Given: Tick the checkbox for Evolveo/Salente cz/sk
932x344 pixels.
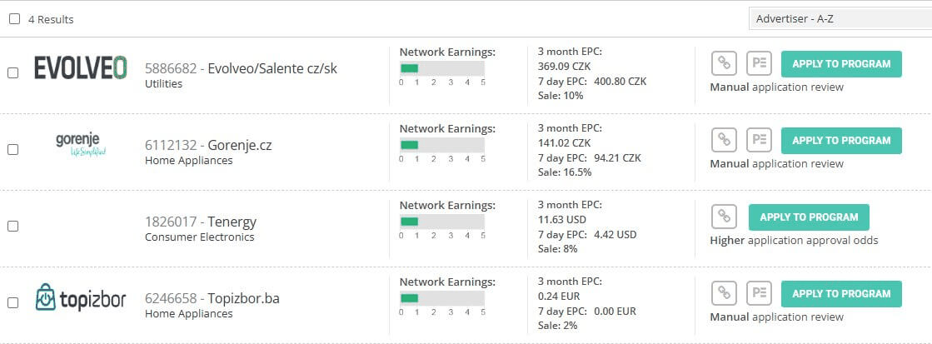Looking at the screenshot, I should click(12, 73).
